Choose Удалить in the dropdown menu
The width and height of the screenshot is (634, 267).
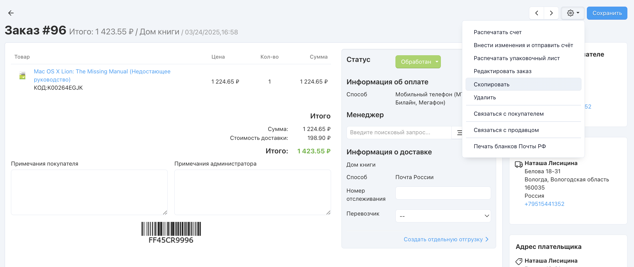(485, 97)
